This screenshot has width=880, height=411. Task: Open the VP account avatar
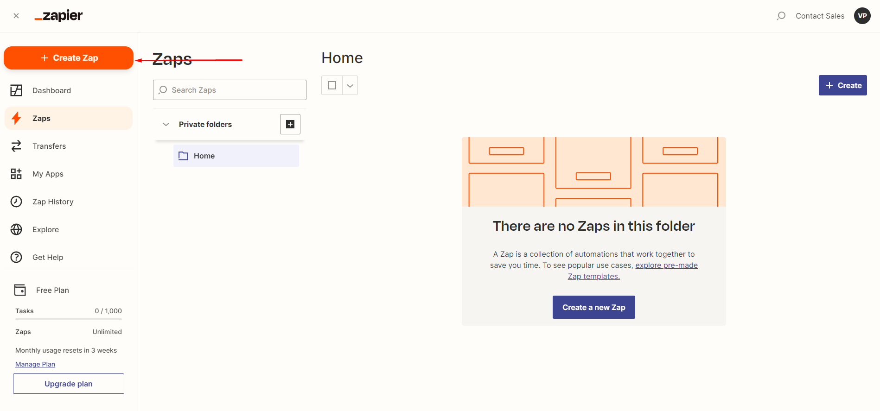(x=862, y=16)
